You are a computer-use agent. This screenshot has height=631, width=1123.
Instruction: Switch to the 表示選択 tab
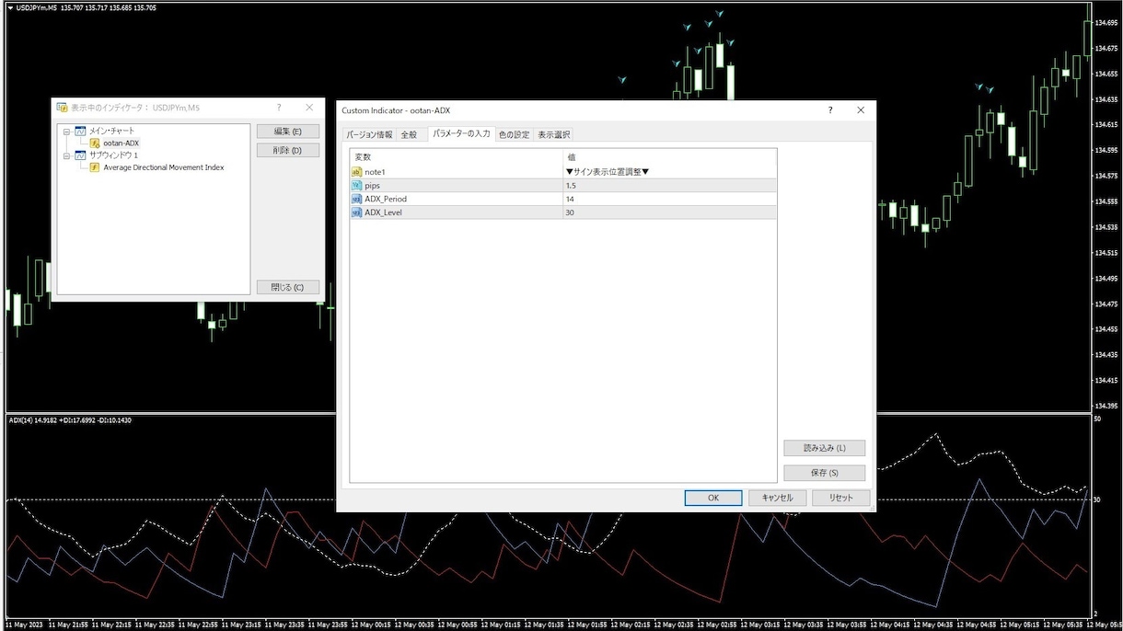pos(554,134)
